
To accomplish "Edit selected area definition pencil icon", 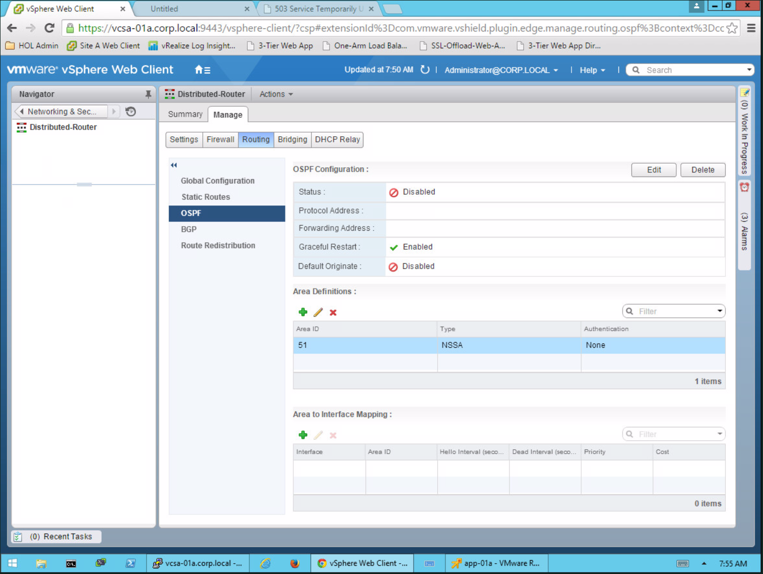I will [x=318, y=312].
